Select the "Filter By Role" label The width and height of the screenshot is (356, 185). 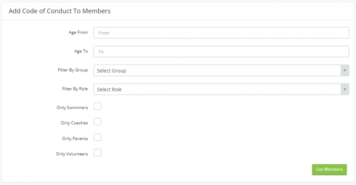75,89
